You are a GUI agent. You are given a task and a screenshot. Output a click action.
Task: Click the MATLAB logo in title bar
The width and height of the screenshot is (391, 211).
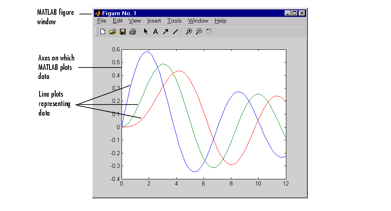coord(98,13)
